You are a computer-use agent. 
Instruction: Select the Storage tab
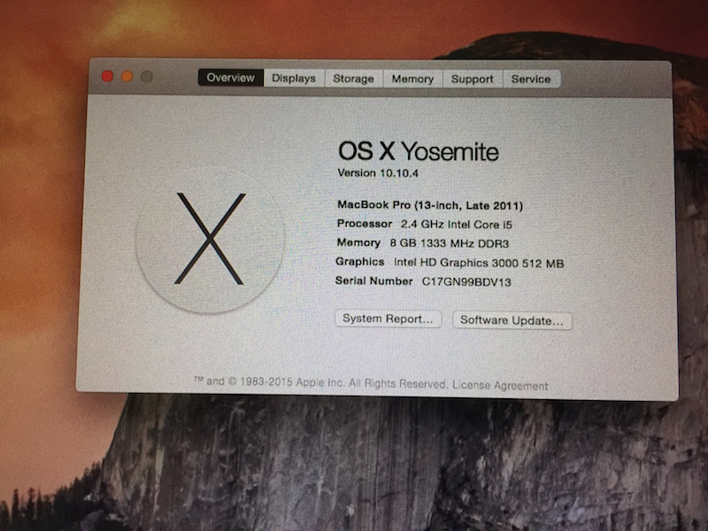353,79
